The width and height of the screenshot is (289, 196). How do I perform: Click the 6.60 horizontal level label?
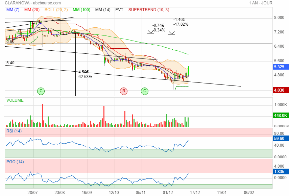[10, 42]
